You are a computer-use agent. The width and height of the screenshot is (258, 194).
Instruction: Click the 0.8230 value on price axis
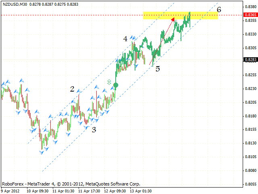click(x=250, y=88)
